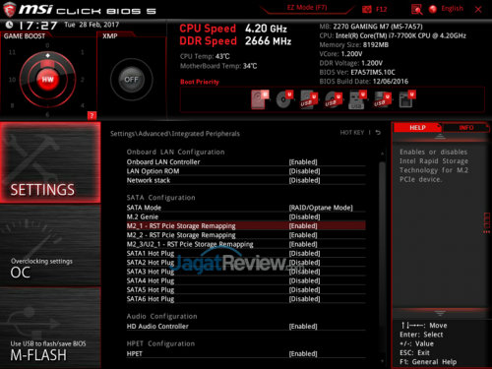Open the SETTINGS section
Image resolution: width=492 pixels, height=369 pixels.
pyautogui.click(x=50, y=162)
